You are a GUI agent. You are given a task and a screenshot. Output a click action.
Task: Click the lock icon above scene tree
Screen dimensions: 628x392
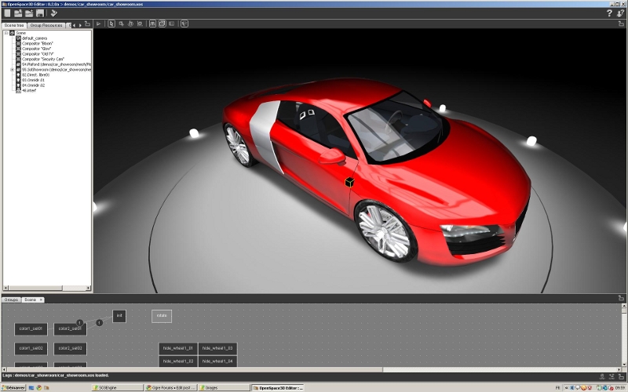coord(86,25)
